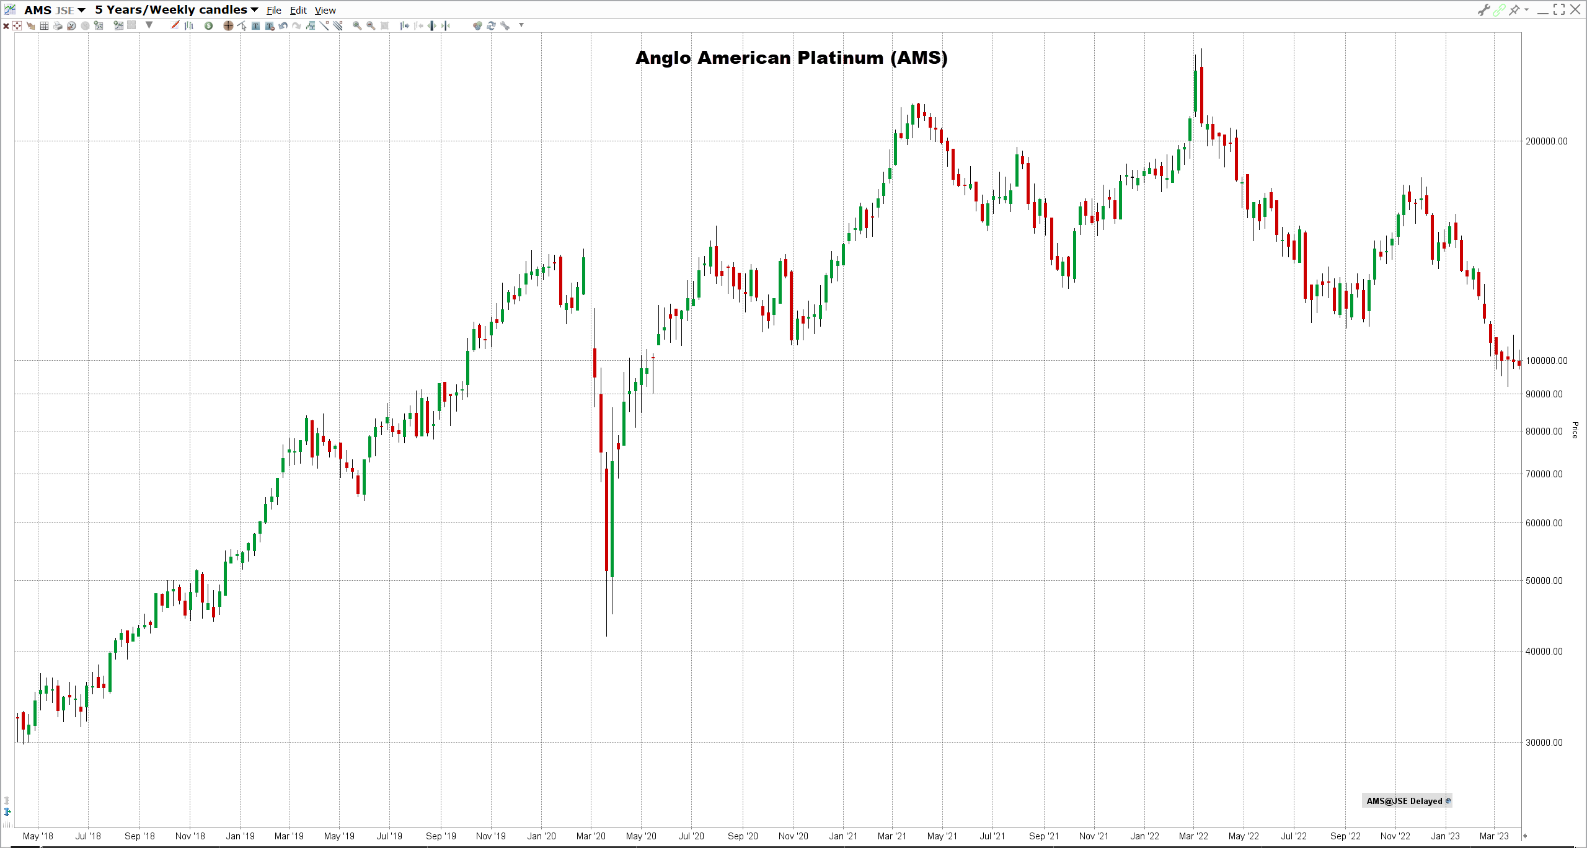Select the candlestick bar type icon
The image size is (1587, 848).
tap(189, 26)
